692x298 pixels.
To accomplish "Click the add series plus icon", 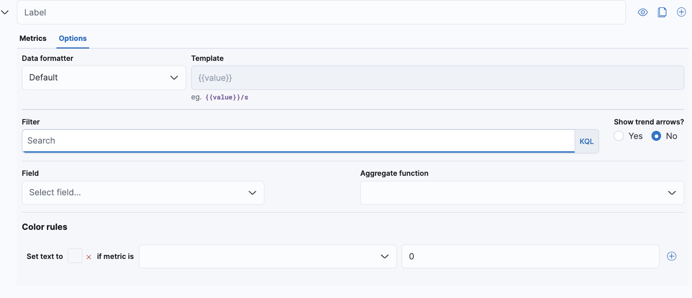I will 681,12.
